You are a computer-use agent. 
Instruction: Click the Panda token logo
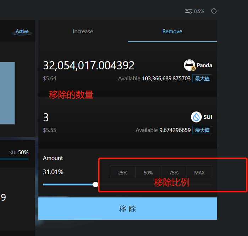190,65
